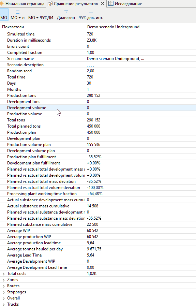Expand the Stoppages group
The width and height of the screenshot is (196, 307).
click(x=3, y=292)
